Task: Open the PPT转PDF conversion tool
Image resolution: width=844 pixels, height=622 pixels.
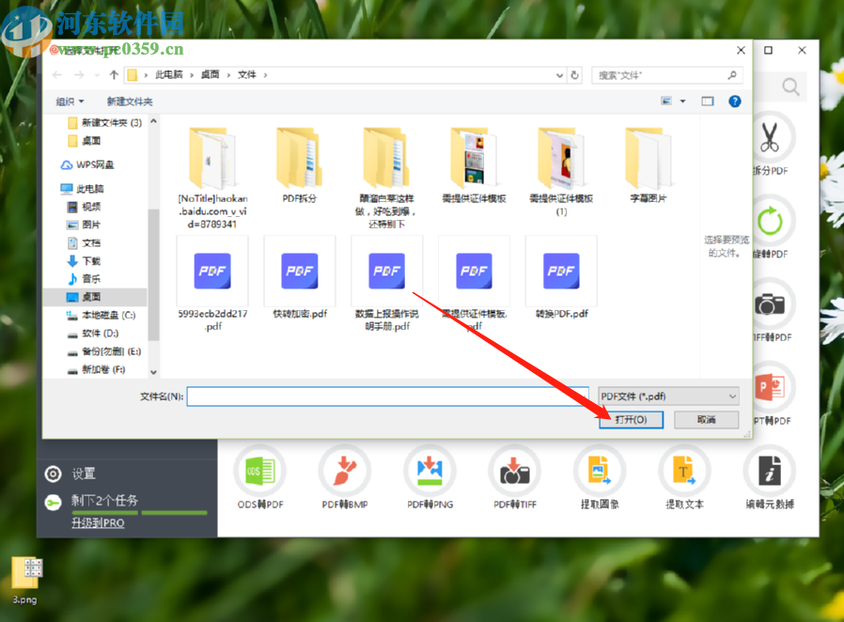Action: click(x=771, y=387)
